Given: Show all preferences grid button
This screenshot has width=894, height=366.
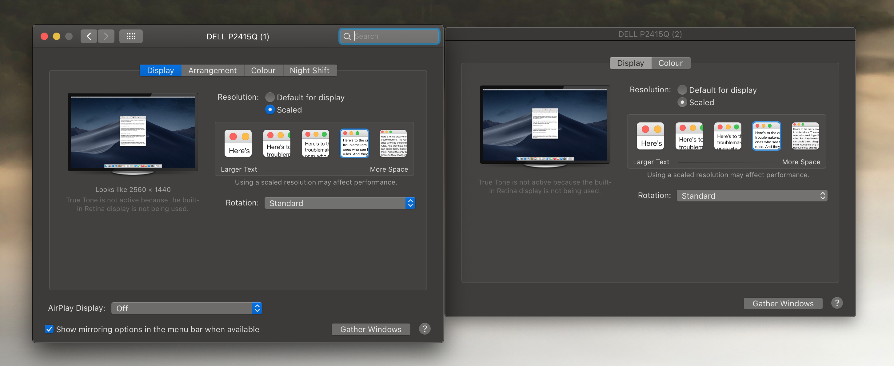Looking at the screenshot, I should tap(131, 36).
